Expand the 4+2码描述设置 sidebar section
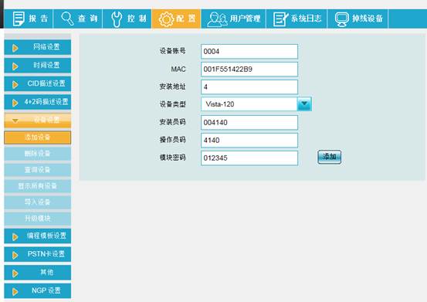The height and width of the screenshot is (302, 427). pyautogui.click(x=38, y=102)
